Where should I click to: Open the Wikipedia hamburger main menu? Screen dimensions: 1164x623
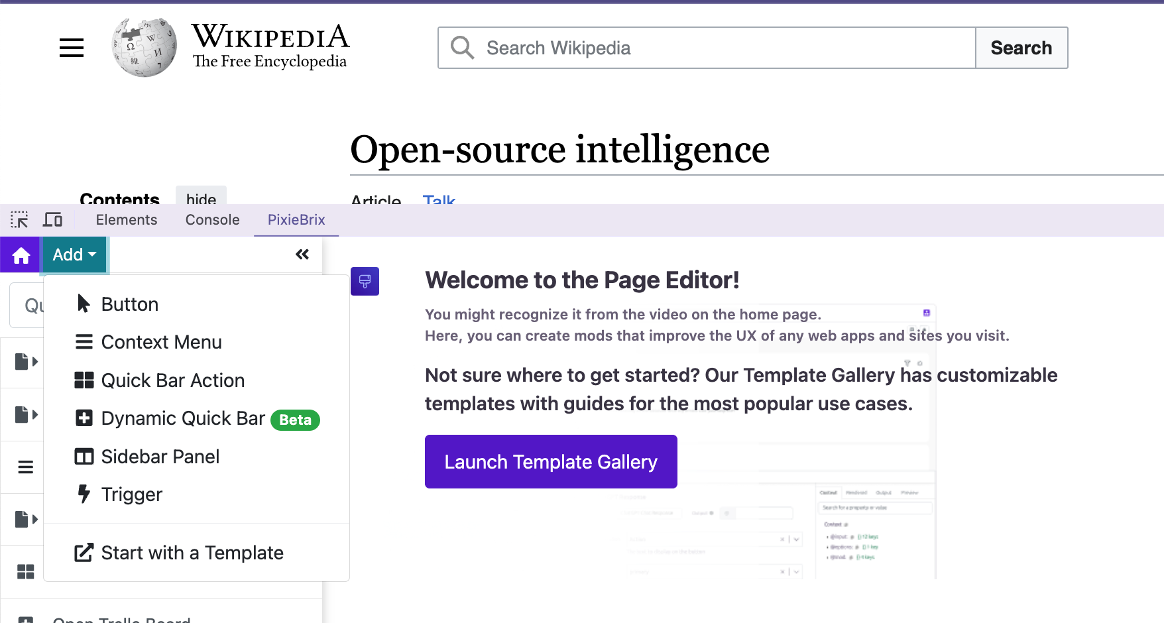pyautogui.click(x=72, y=48)
